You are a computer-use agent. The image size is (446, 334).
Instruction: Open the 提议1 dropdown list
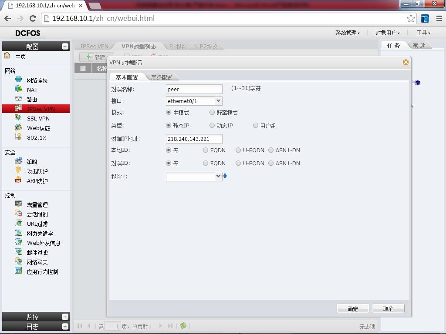click(x=219, y=177)
